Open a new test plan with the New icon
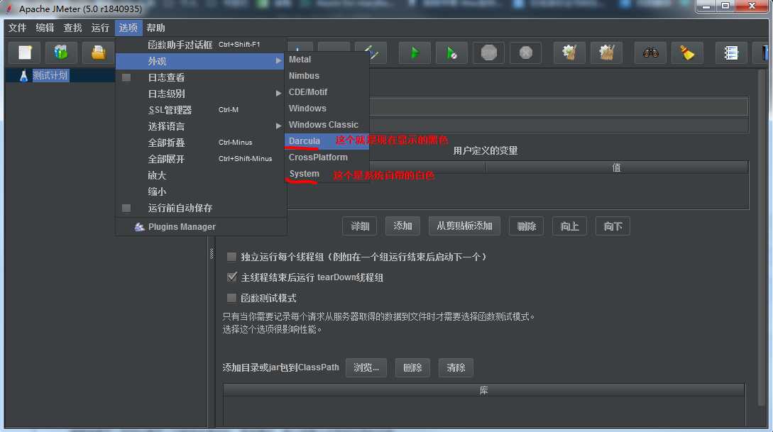Image resolution: width=773 pixels, height=432 pixels. pyautogui.click(x=24, y=52)
